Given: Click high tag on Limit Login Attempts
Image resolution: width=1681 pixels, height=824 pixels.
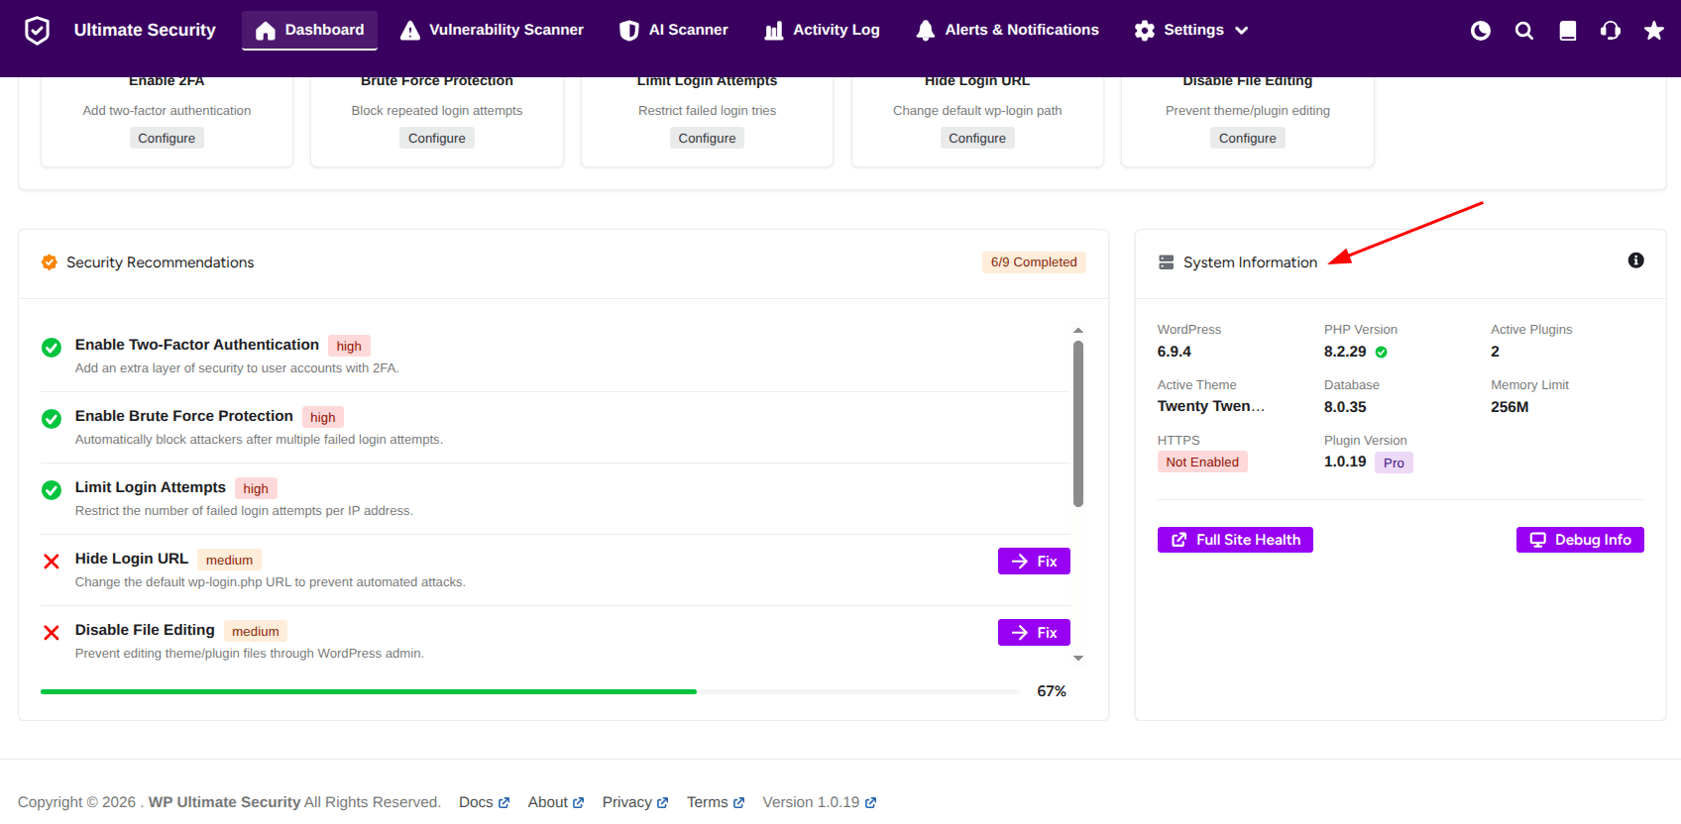Looking at the screenshot, I should pos(256,489).
